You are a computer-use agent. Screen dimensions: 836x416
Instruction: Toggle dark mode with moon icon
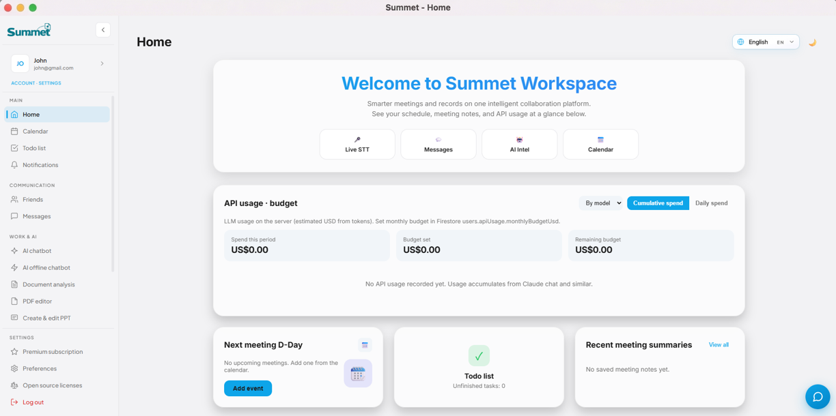pyautogui.click(x=812, y=42)
